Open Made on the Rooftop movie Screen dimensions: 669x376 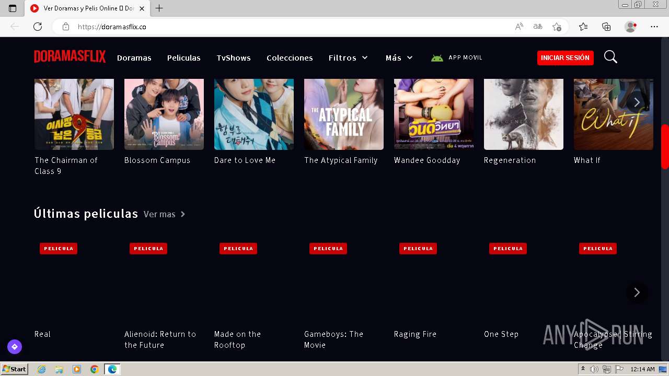tap(237, 339)
